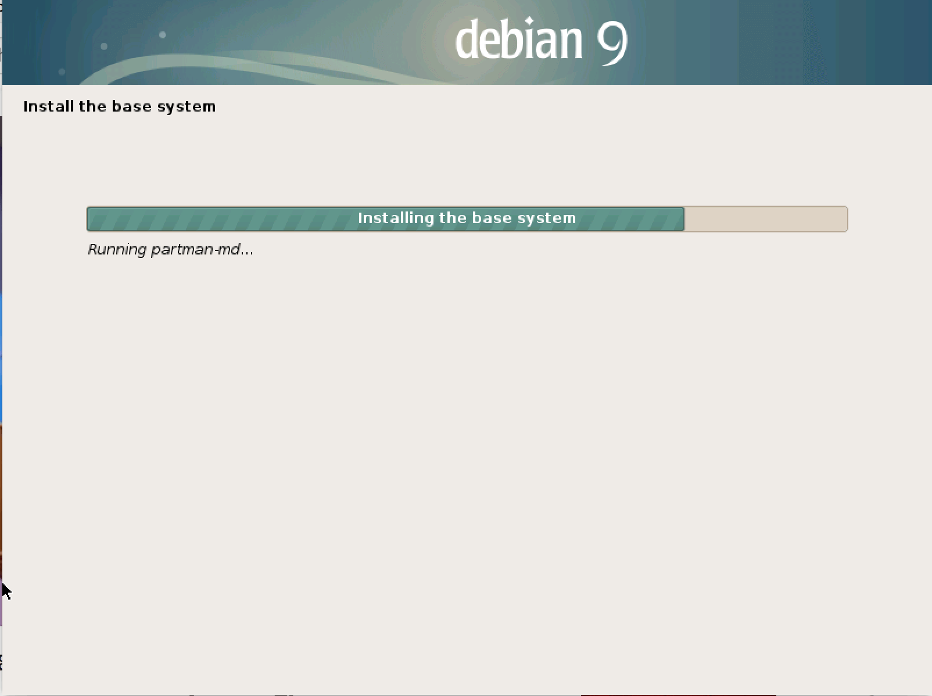Viewport: 932px width, 696px height.
Task: Click the dark red strip at bottom edge
Action: 678,694
